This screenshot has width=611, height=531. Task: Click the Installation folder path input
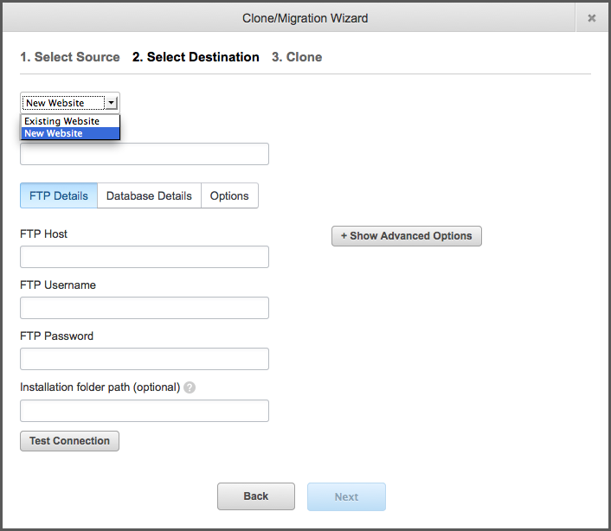[145, 411]
